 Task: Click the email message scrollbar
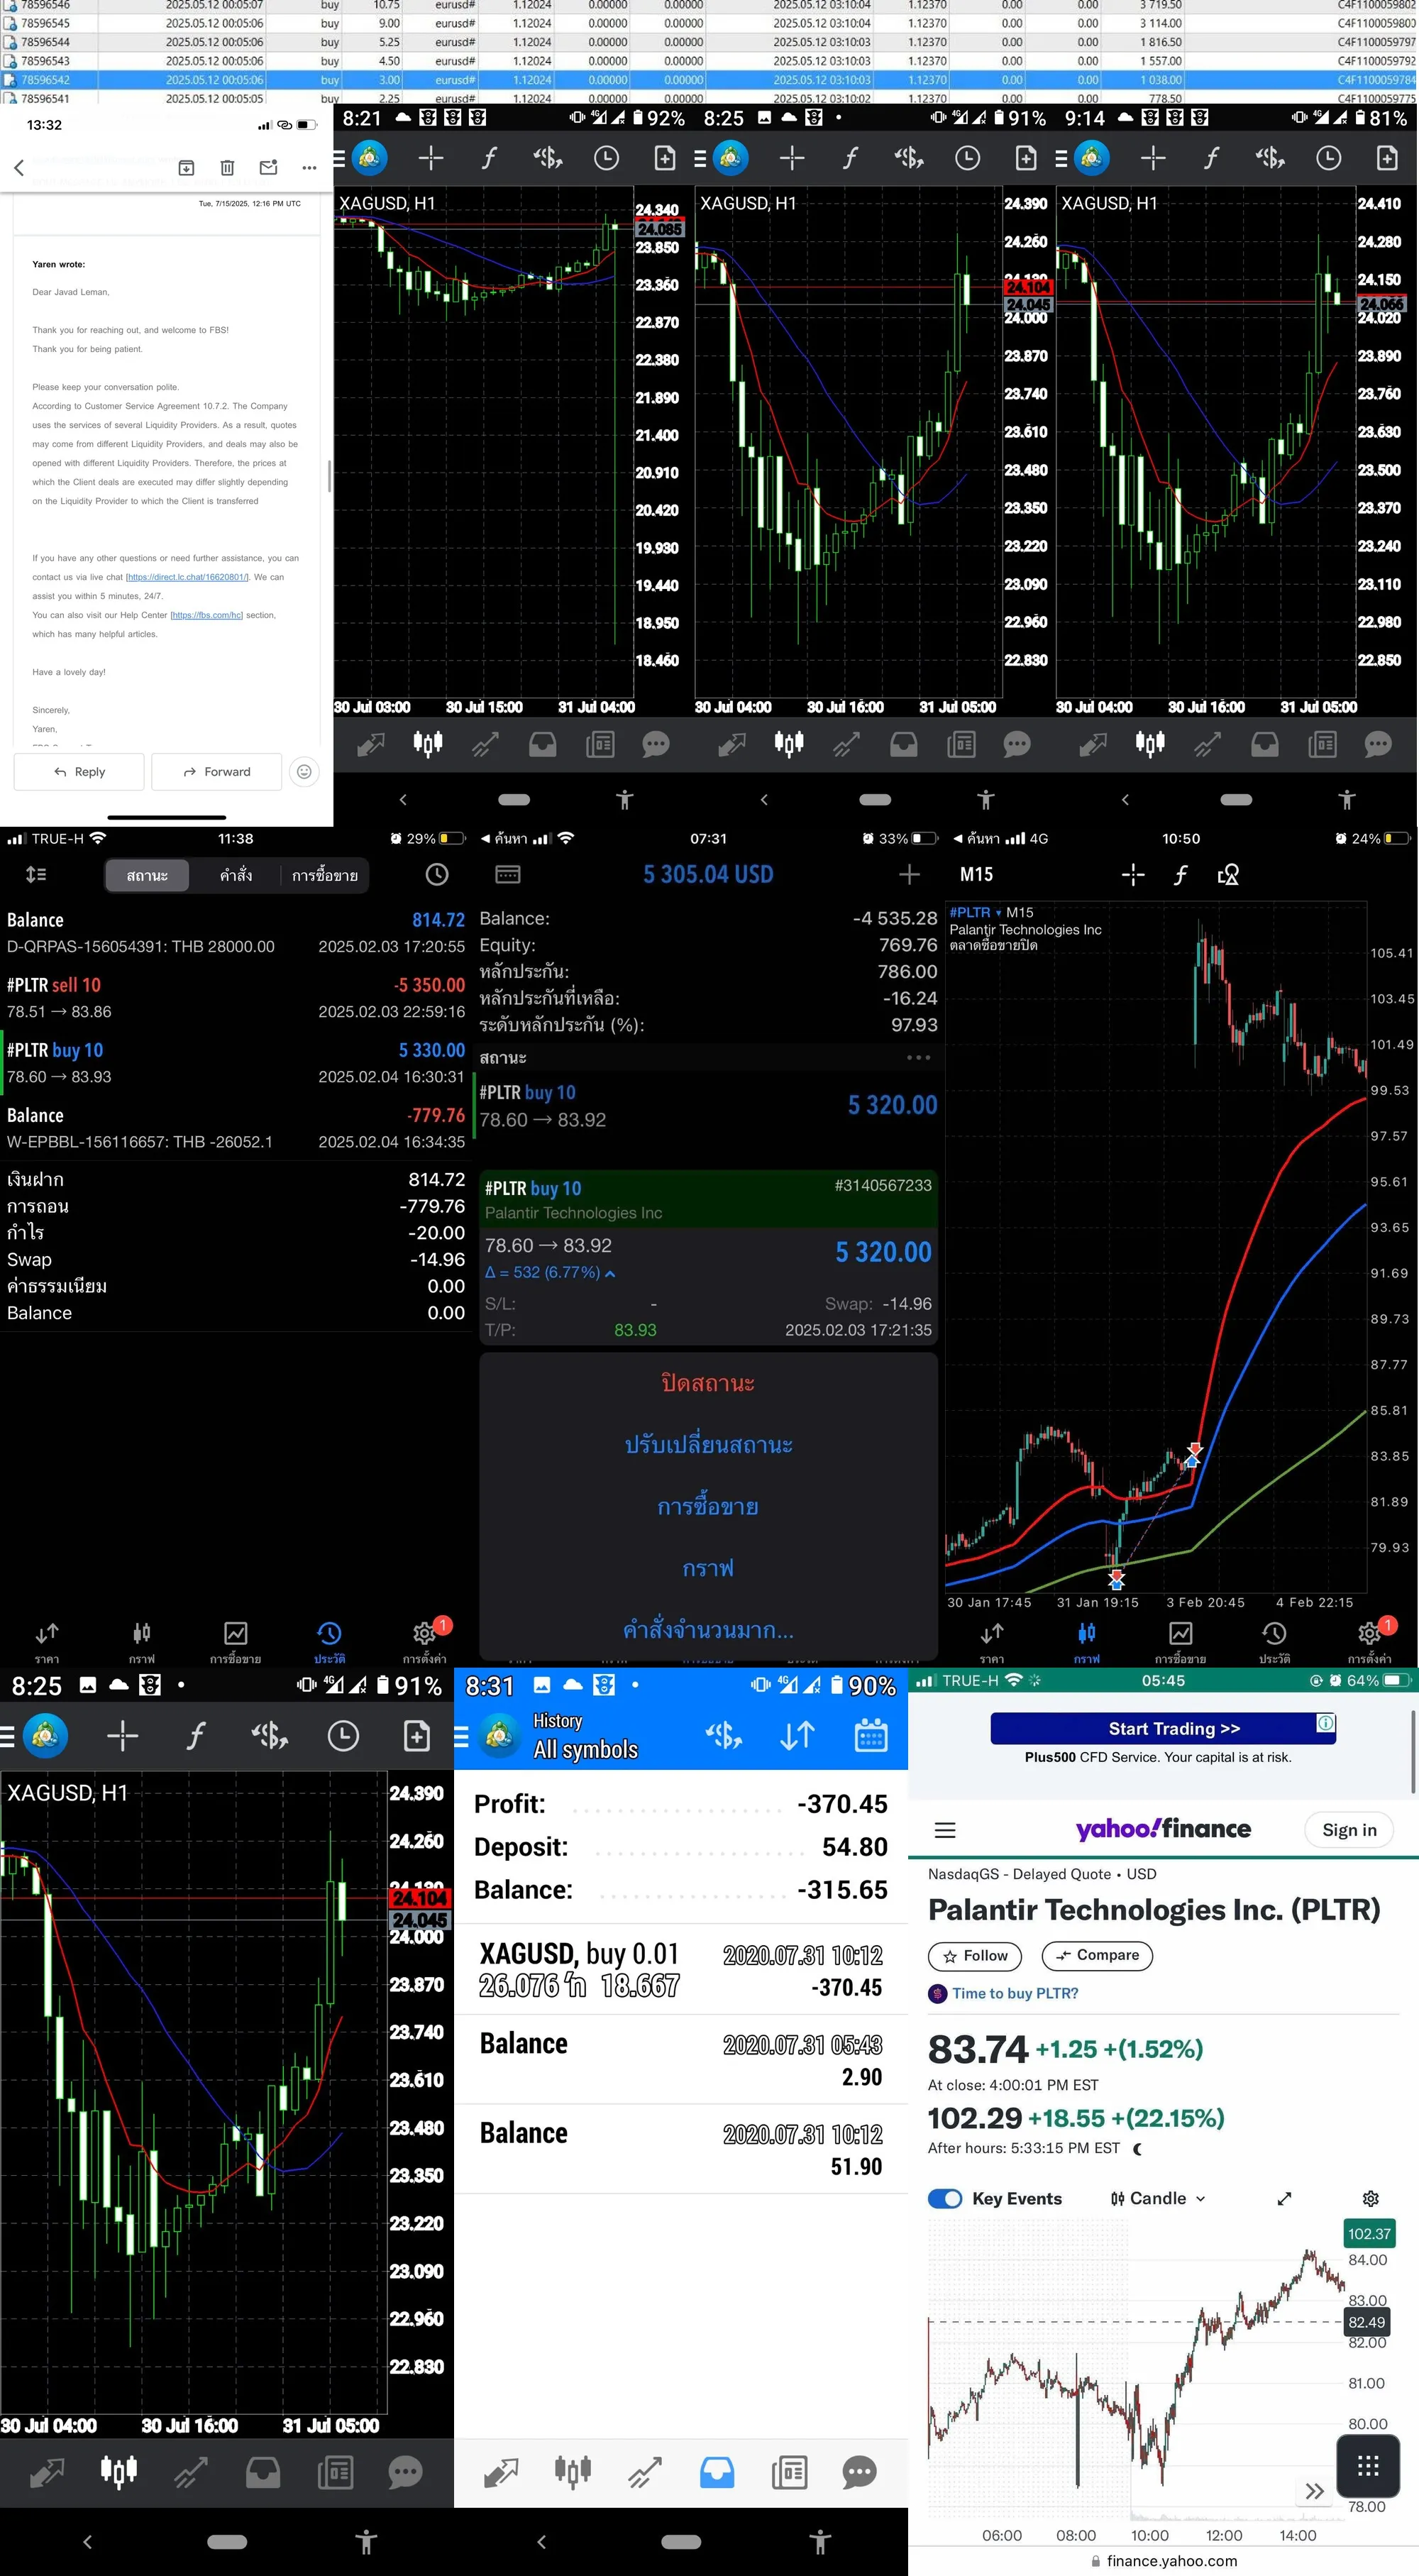(x=329, y=476)
